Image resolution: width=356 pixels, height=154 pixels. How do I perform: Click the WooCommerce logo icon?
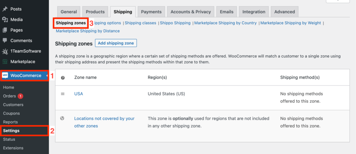(x=6, y=75)
